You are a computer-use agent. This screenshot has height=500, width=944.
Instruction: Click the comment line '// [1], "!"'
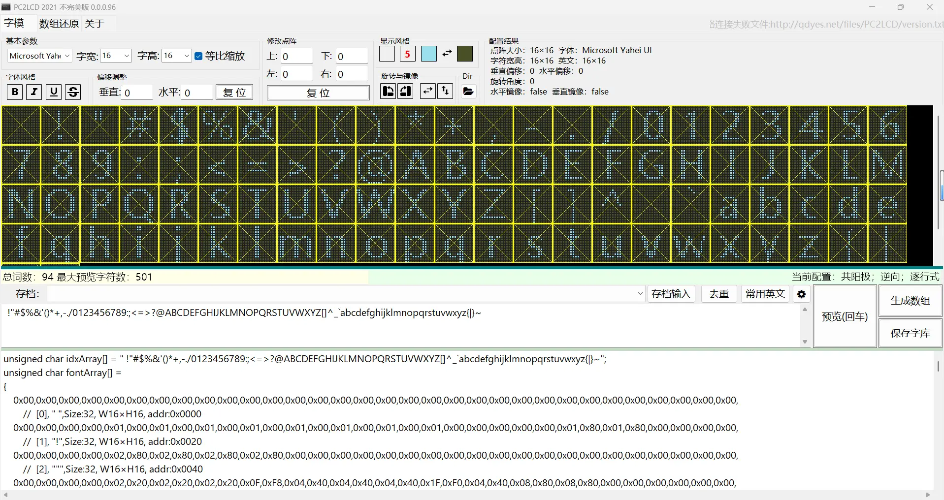coord(112,442)
